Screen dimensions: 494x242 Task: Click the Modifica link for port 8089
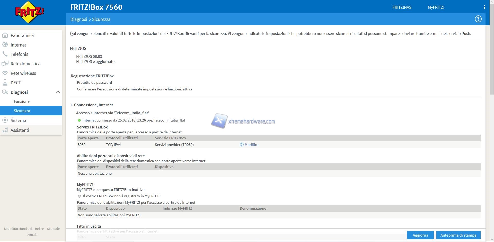coord(251,145)
